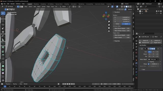Image resolution: width=163 pixels, height=91 pixels.
Task: Click the Apply All button
Action: click(144, 40)
